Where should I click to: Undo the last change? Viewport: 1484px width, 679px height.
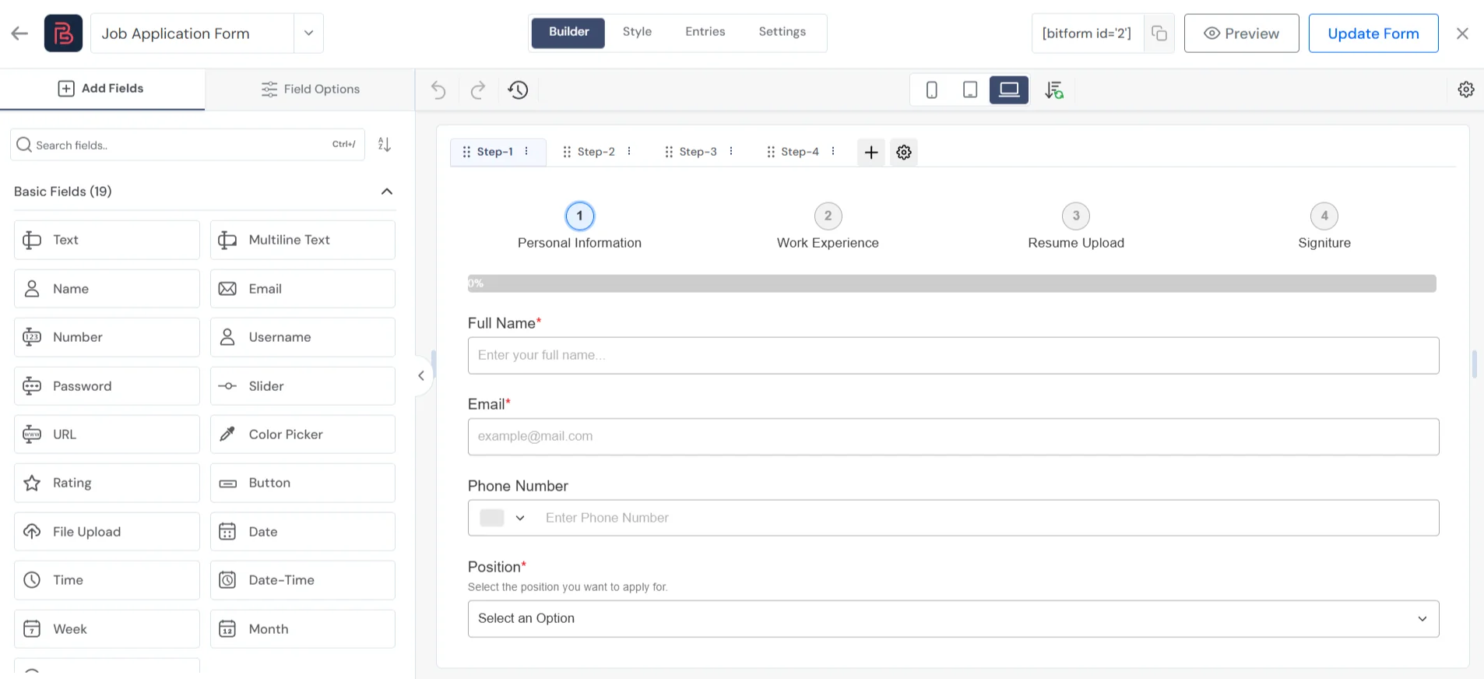[438, 90]
